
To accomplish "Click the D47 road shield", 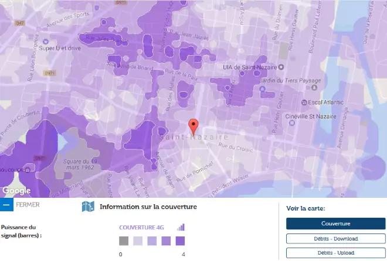I will [x=20, y=23].
